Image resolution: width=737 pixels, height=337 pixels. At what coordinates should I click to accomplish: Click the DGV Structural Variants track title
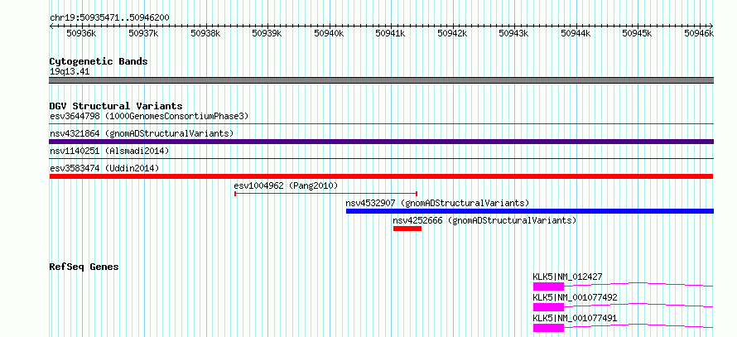(116, 106)
